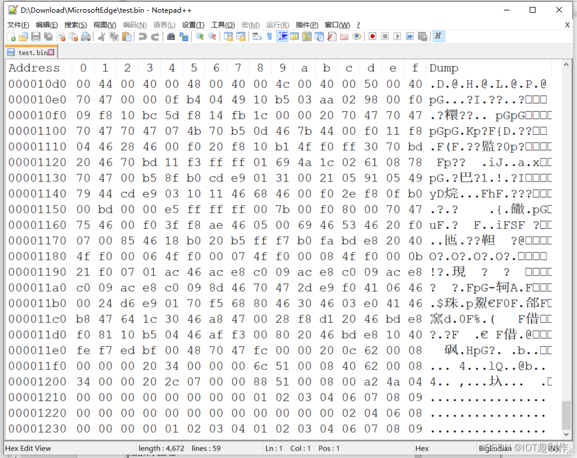Viewport: 577px width, 458px height.
Task: Click the Save All icon
Action: (48, 36)
